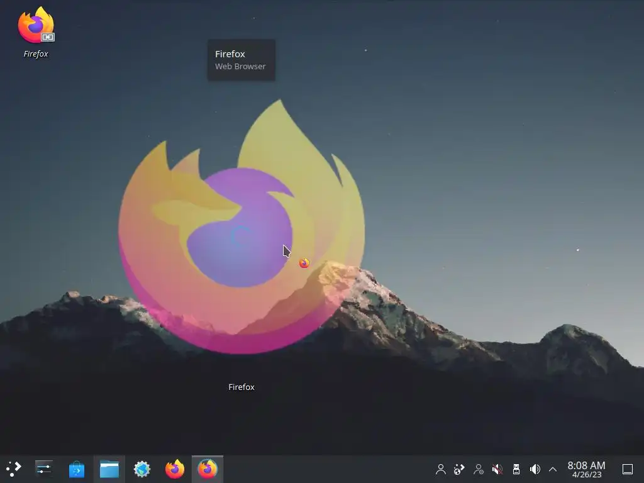
Task: Open the Firefox desktop shortcut icon
Action: tap(36, 25)
